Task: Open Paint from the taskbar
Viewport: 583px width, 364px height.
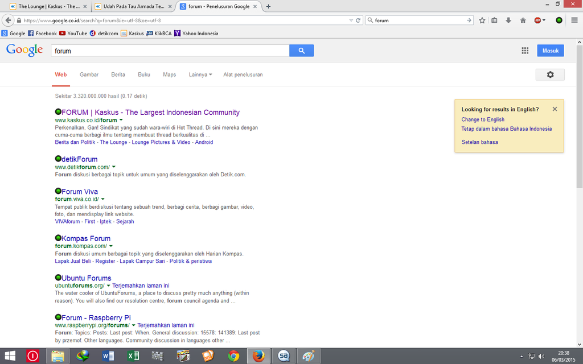Action: click(309, 356)
